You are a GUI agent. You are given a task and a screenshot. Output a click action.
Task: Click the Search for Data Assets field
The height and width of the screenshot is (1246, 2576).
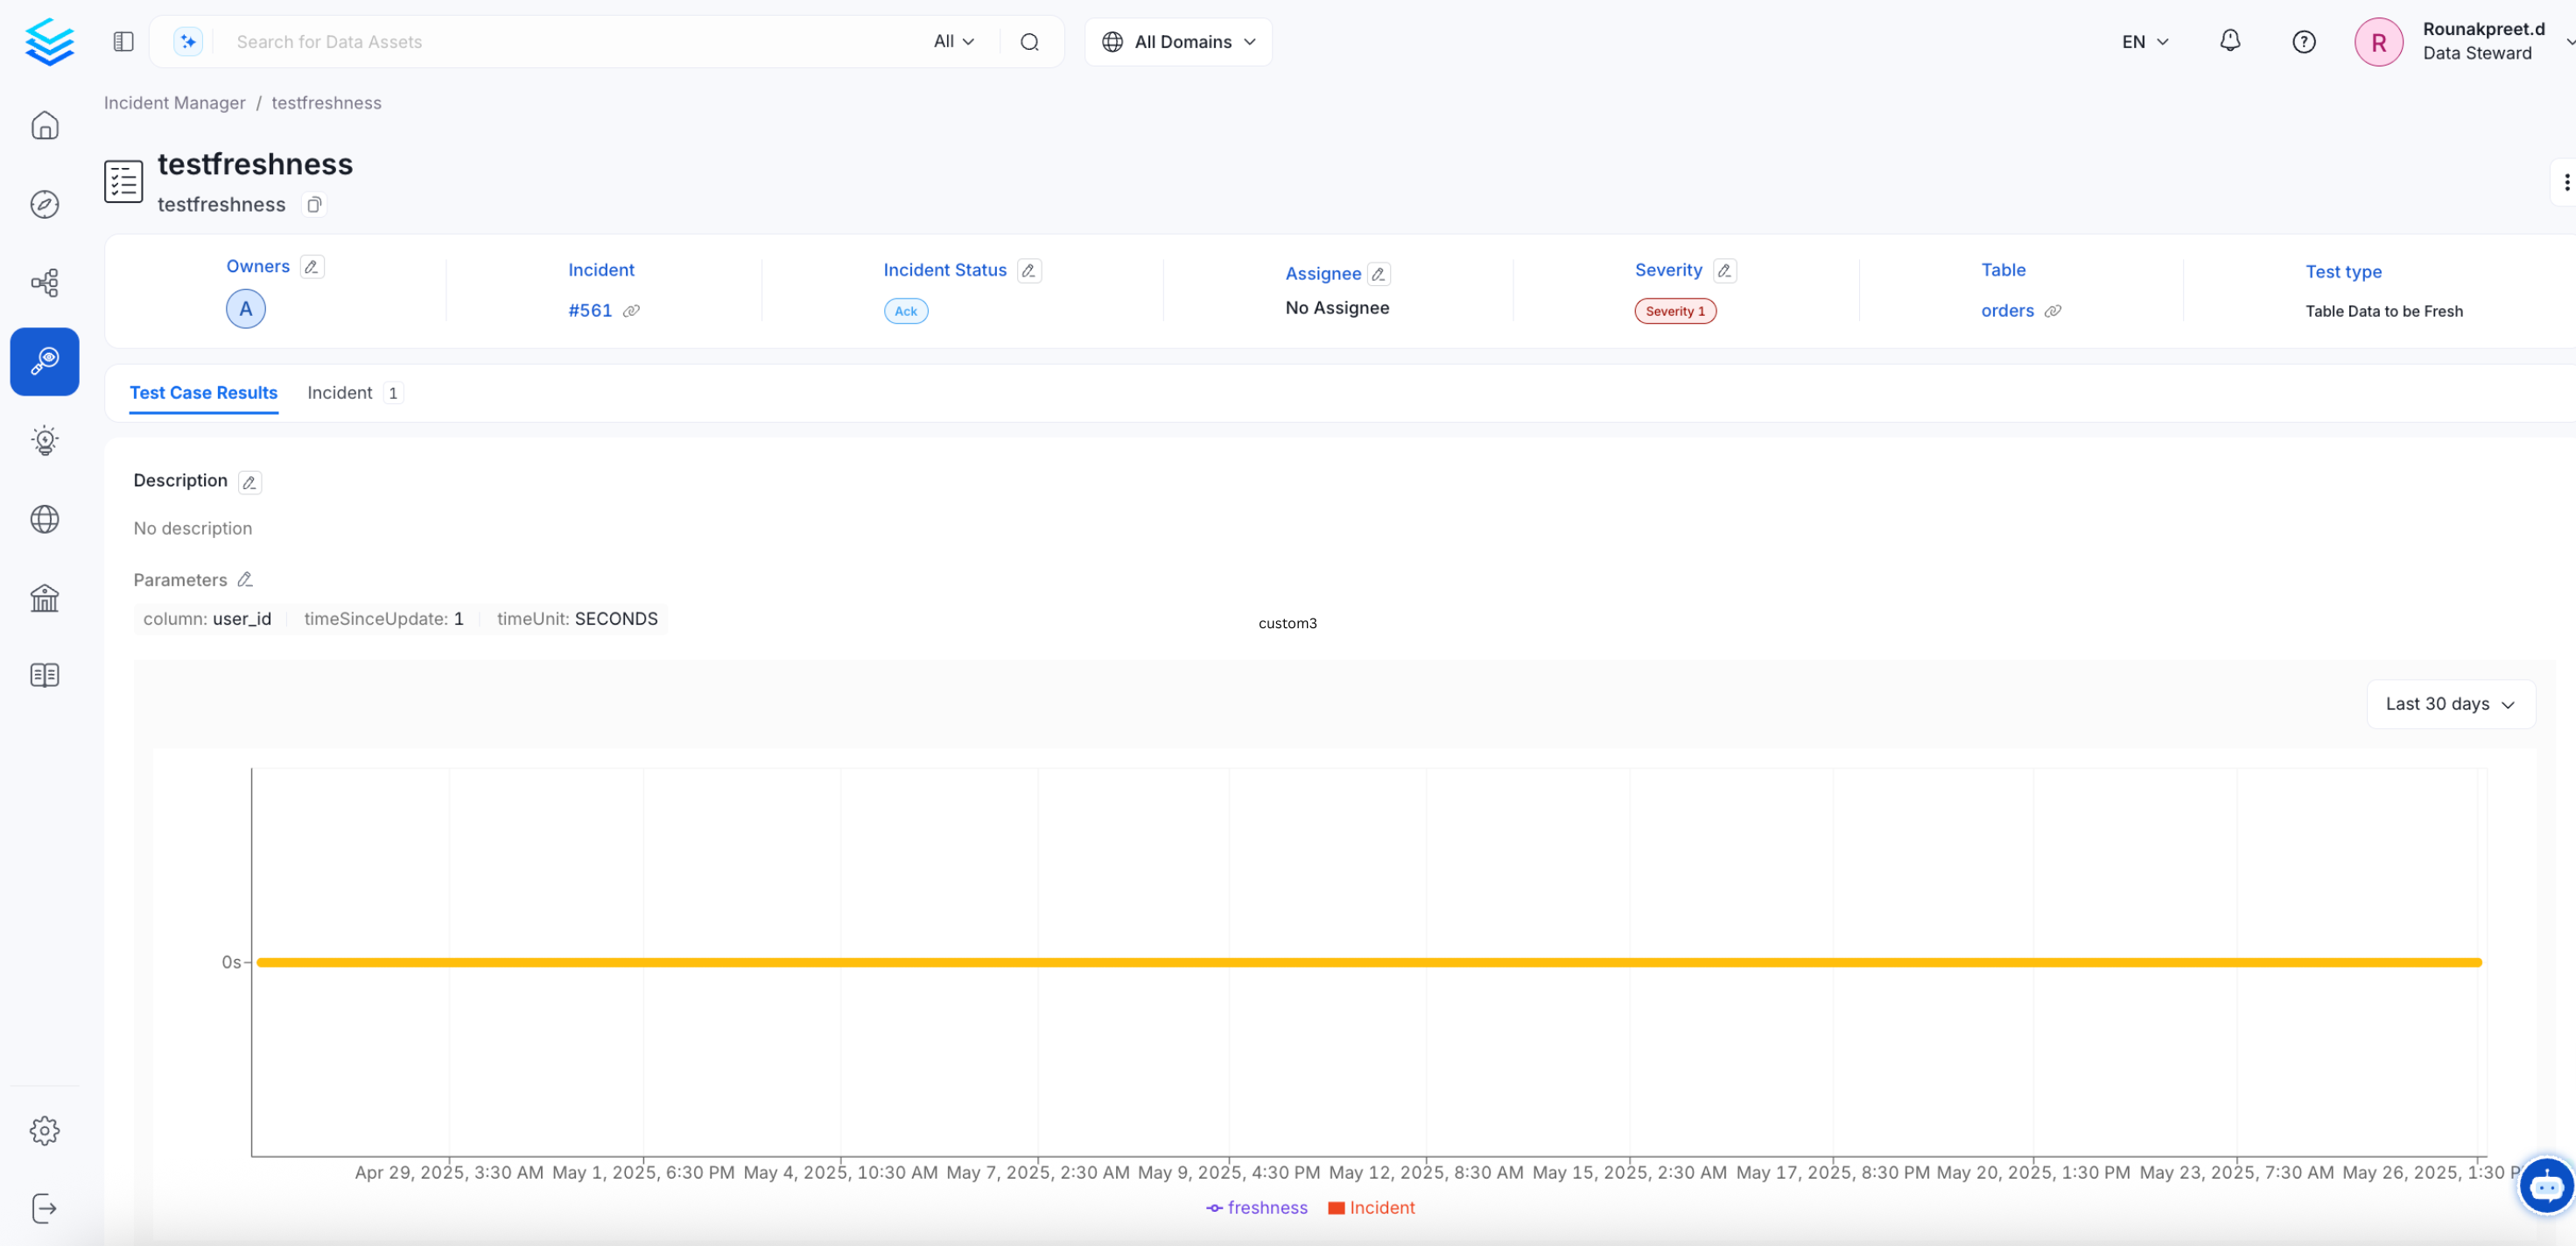tap(570, 42)
